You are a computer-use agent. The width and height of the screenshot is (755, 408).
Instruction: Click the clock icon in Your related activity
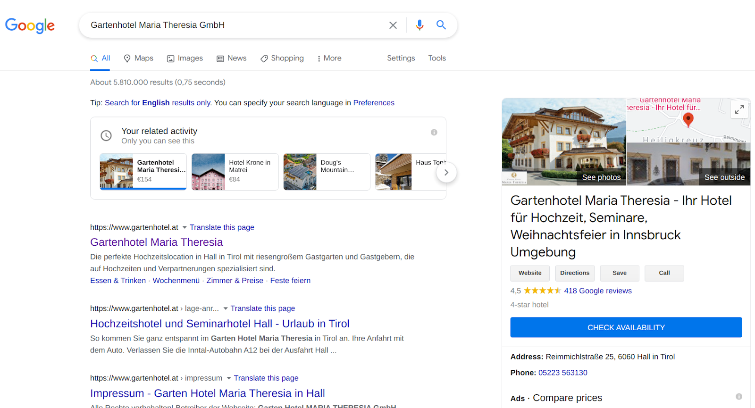coord(106,136)
